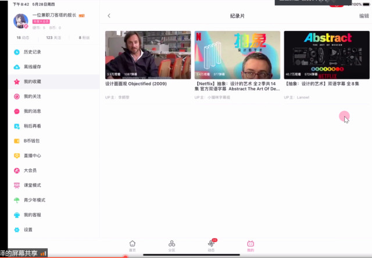The height and width of the screenshot is (258, 372).
Task: Open 我的消息 messages
Action: point(32,111)
